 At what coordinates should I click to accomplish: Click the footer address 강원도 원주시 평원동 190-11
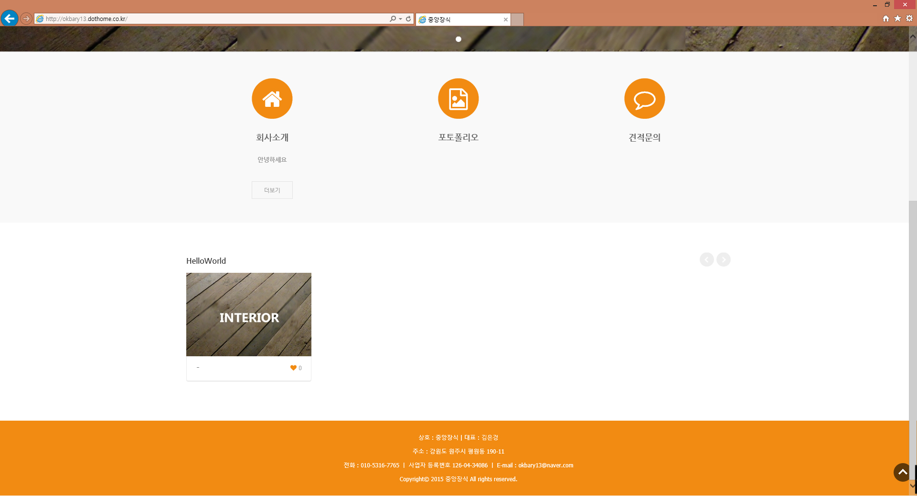(x=467, y=451)
